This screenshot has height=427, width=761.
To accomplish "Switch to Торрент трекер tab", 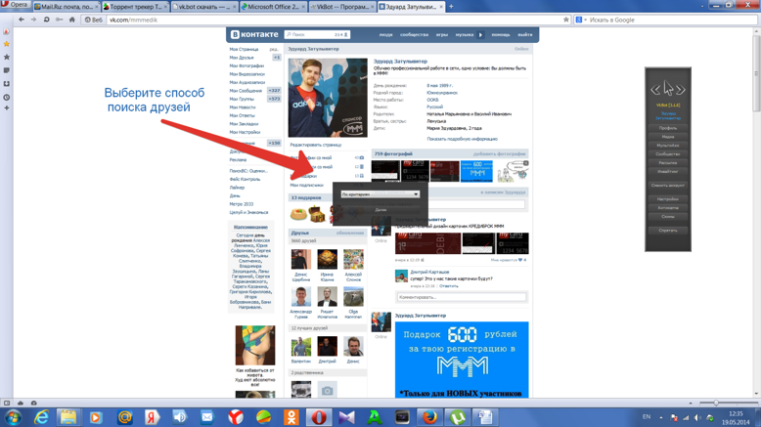I will pyautogui.click(x=135, y=6).
